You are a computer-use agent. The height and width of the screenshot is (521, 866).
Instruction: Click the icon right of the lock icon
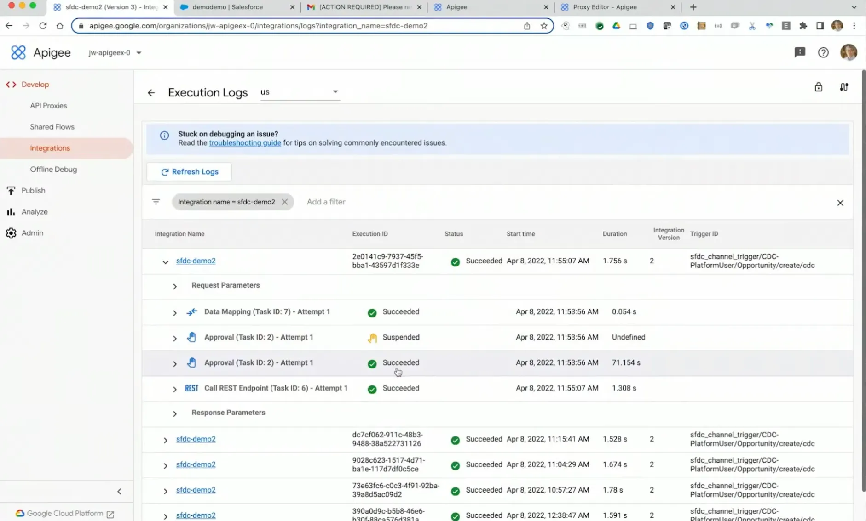(x=844, y=87)
